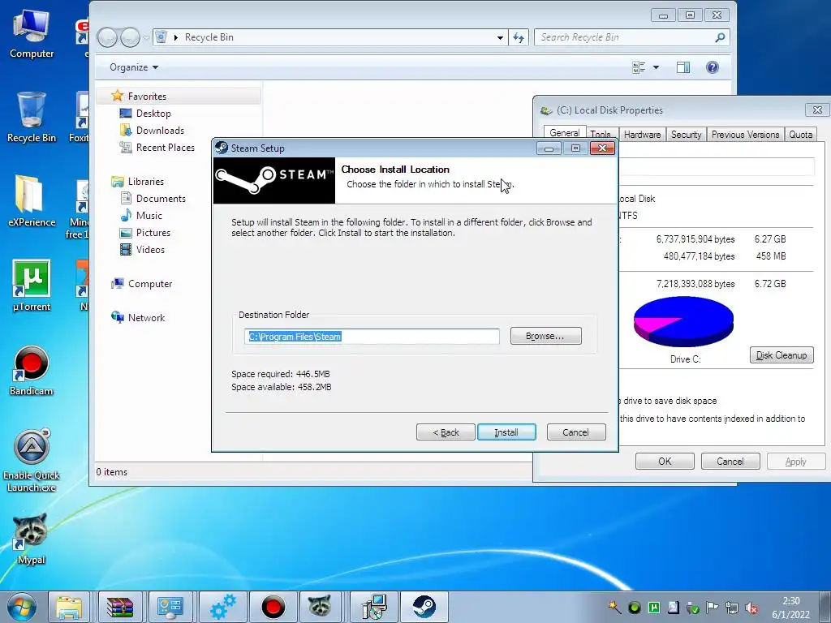Switch to the Hardware tab in Disk Properties
831x623 pixels.
(643, 135)
